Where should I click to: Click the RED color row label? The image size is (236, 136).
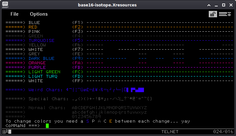click(x=33, y=27)
